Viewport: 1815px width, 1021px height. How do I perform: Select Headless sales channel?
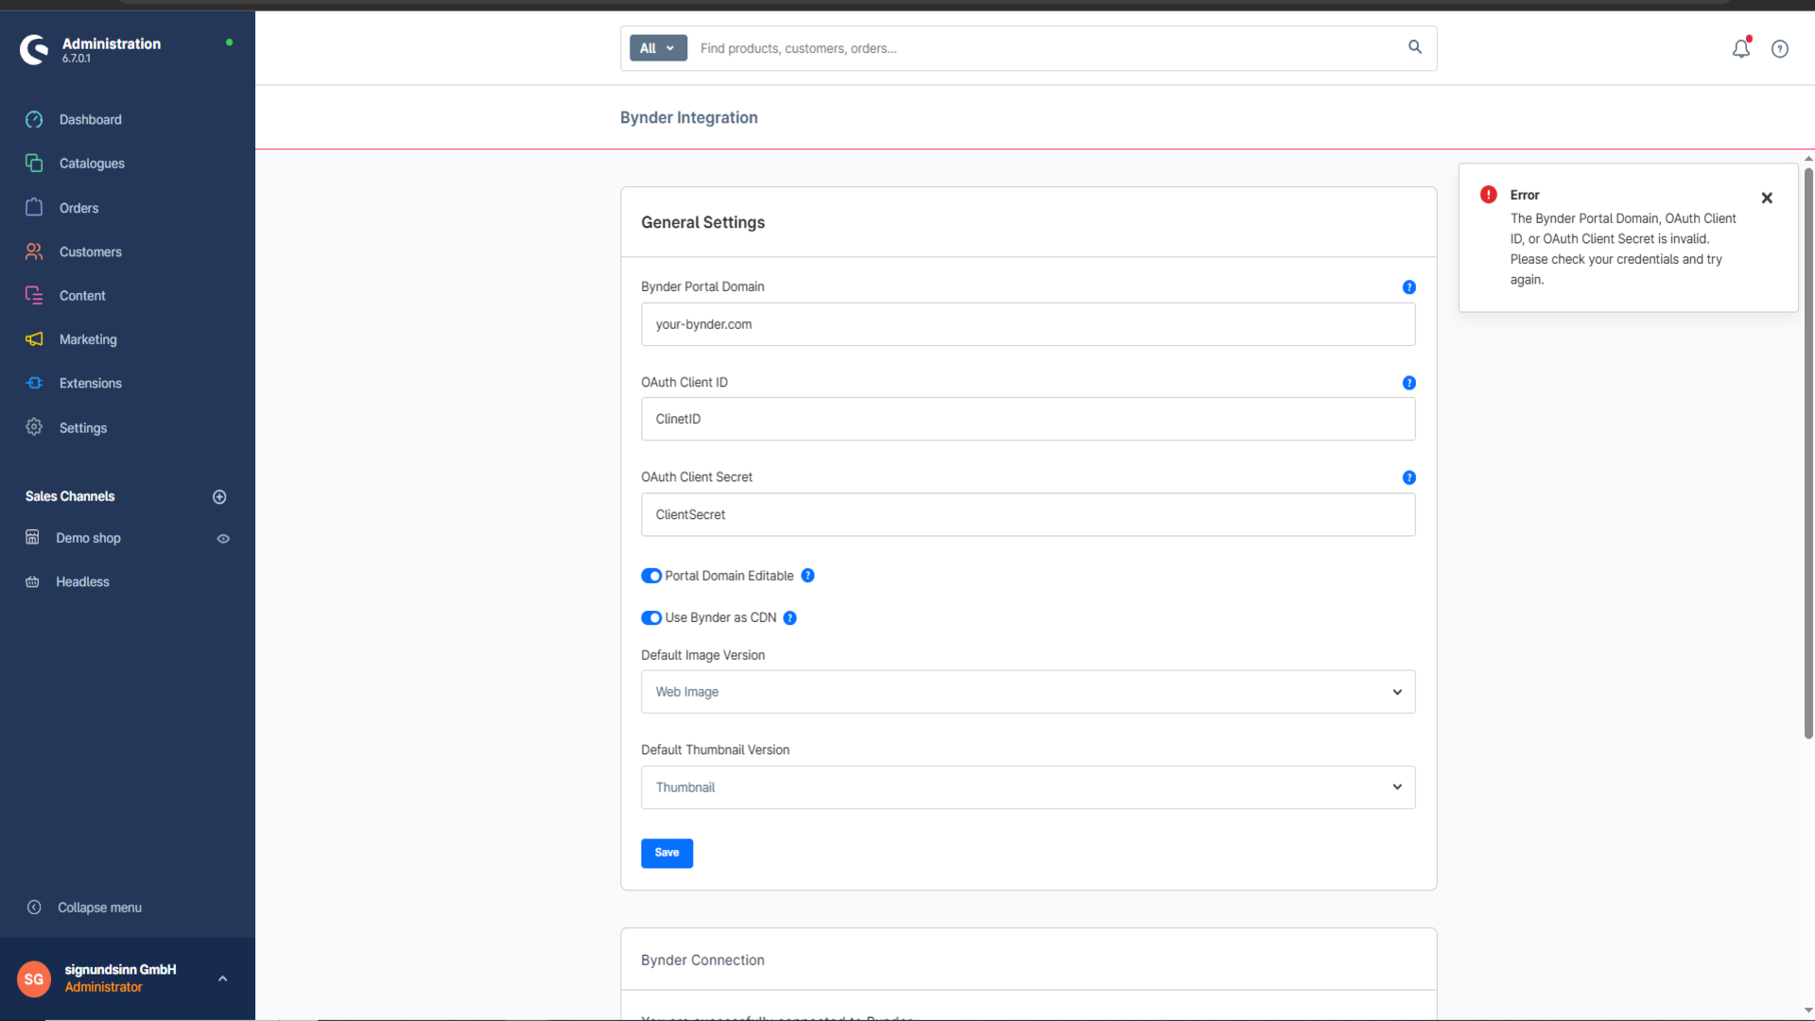82,581
